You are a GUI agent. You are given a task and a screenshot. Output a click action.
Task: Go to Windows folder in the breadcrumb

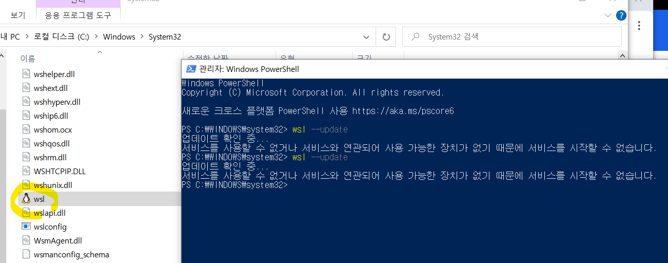pyautogui.click(x=119, y=37)
